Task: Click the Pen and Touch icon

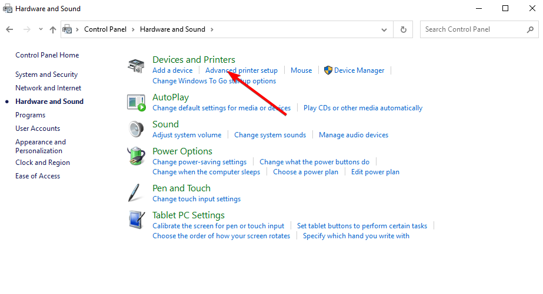Action: pos(136,193)
